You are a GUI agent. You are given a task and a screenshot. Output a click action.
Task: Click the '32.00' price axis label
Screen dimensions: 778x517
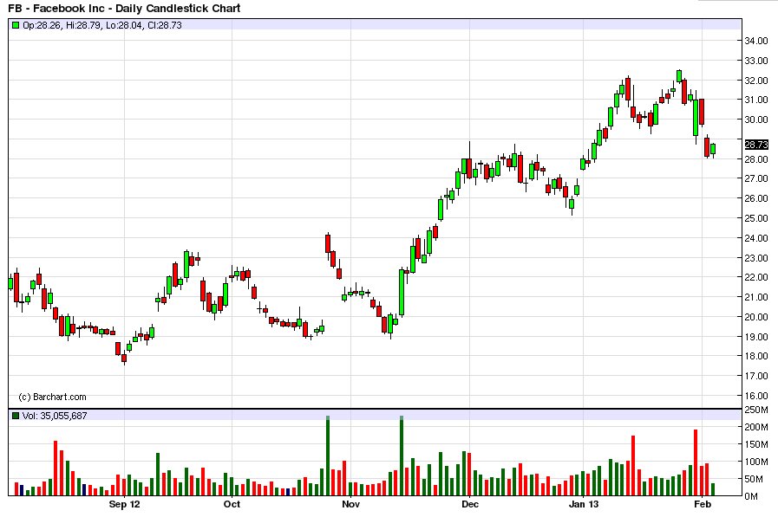click(x=755, y=81)
